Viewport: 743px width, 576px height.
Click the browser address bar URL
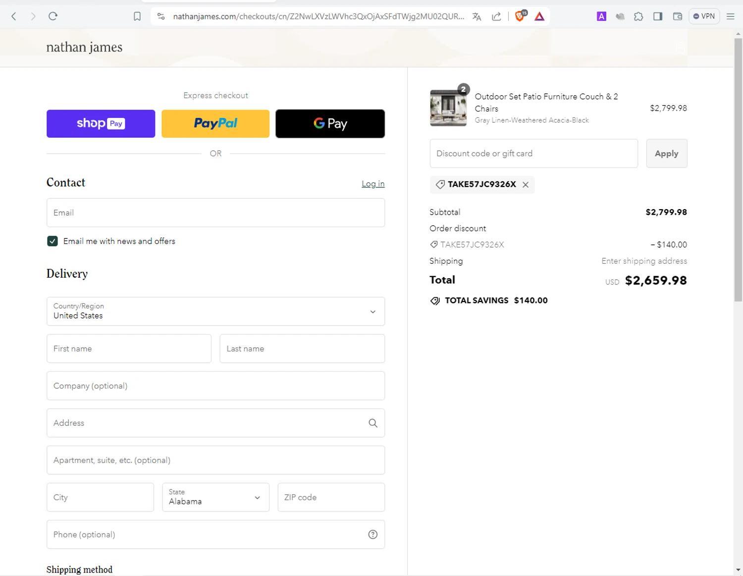pos(318,16)
